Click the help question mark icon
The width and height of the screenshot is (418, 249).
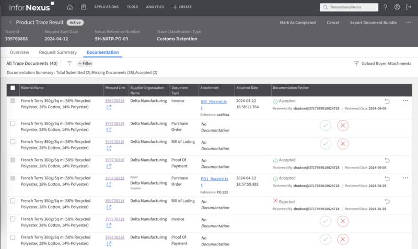point(385,7)
